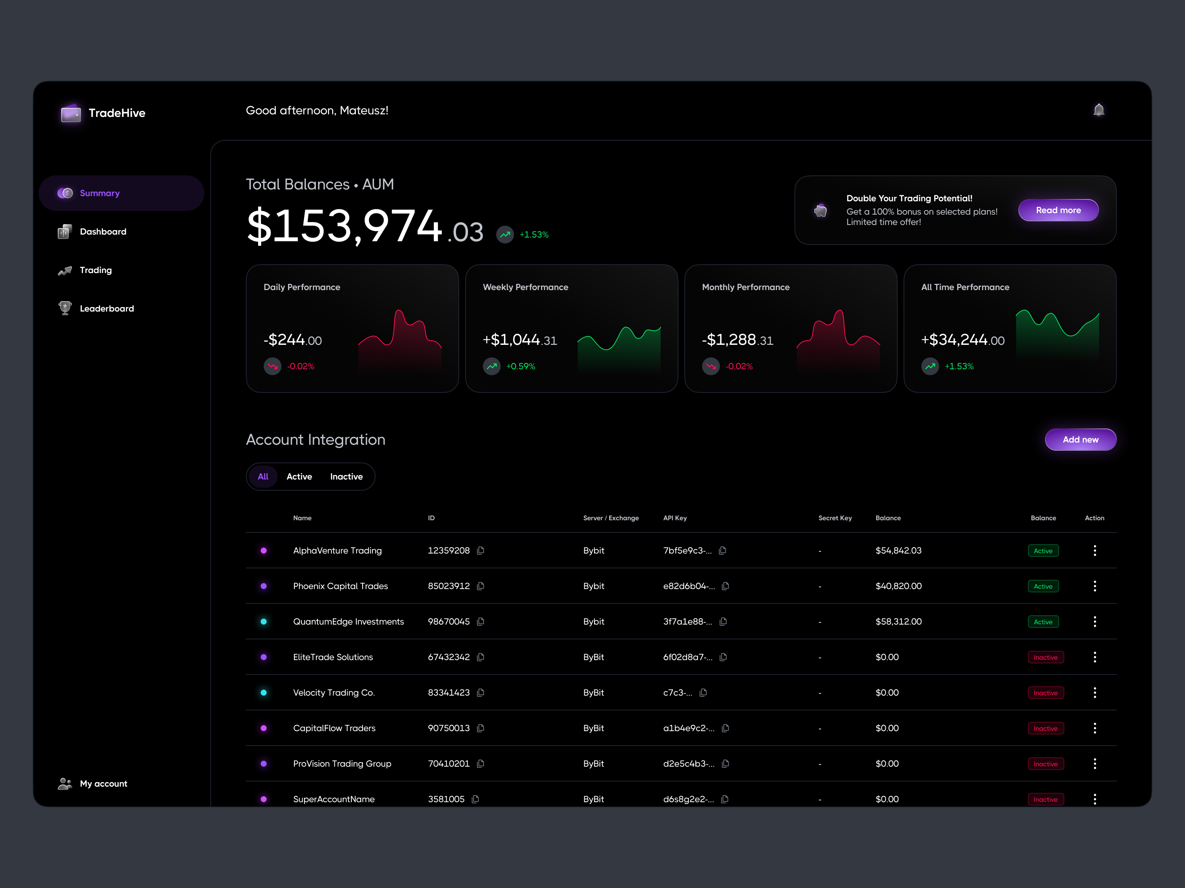Open the All Time Performance chart
This screenshot has height=888, width=1185.
click(x=1058, y=334)
